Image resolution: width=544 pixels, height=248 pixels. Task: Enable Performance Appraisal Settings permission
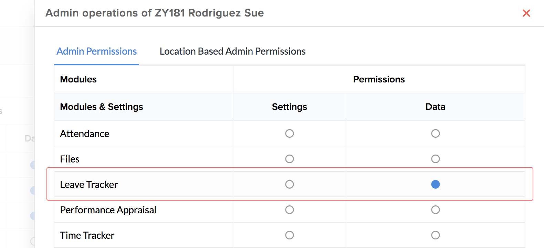point(290,210)
